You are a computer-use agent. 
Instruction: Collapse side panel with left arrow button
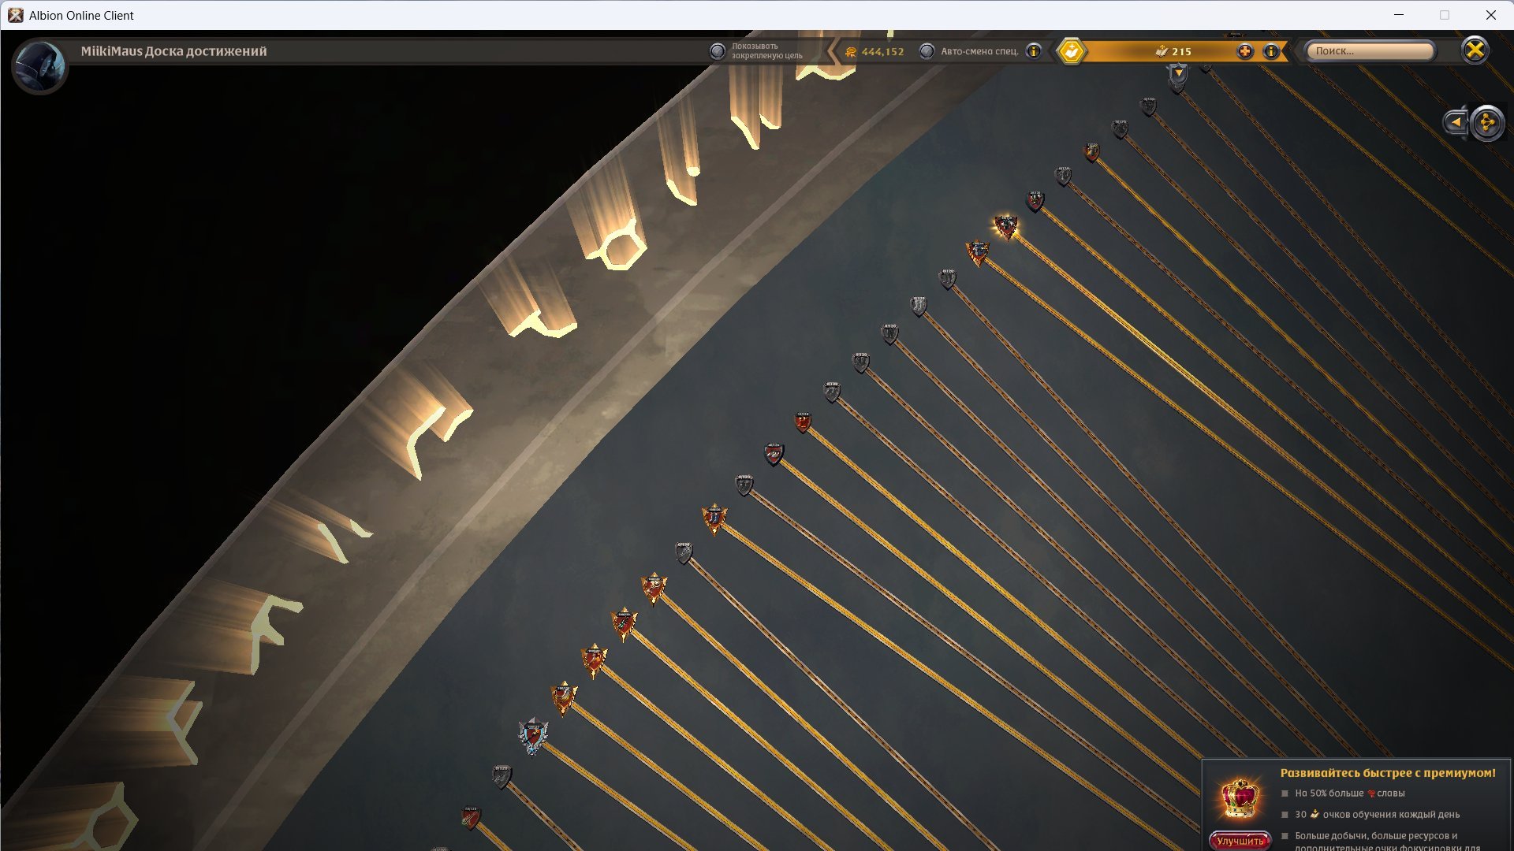[1455, 122]
